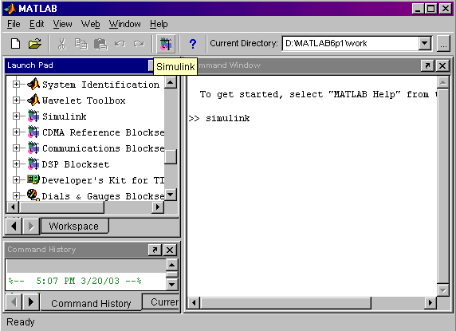Click Command Window scroll right arrow
Screen dimensions: 456x331
pos(430,303)
